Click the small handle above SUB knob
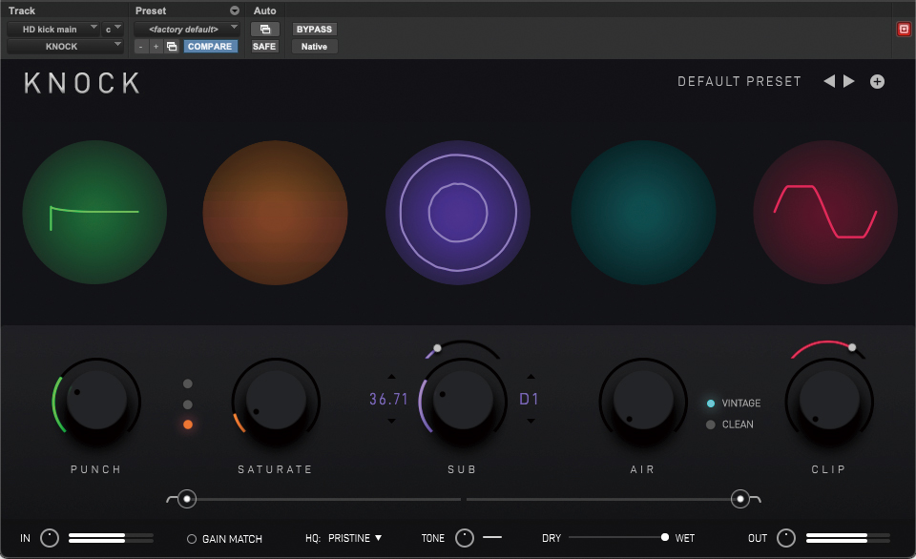The width and height of the screenshot is (916, 559). click(437, 348)
